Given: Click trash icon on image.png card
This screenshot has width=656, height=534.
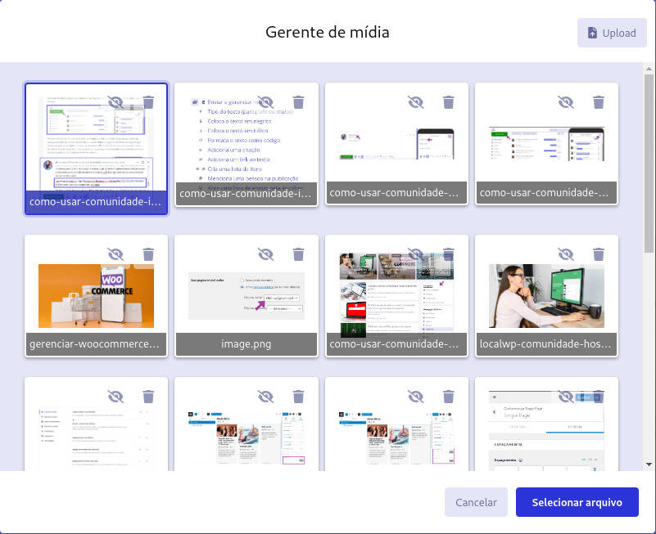Looking at the screenshot, I should pos(298,254).
